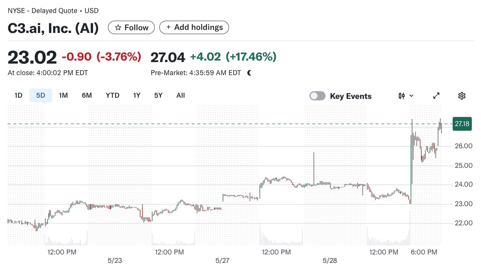This screenshot has height=269, width=481.
Task: Click the 27.18 current price label
Action: coord(462,124)
